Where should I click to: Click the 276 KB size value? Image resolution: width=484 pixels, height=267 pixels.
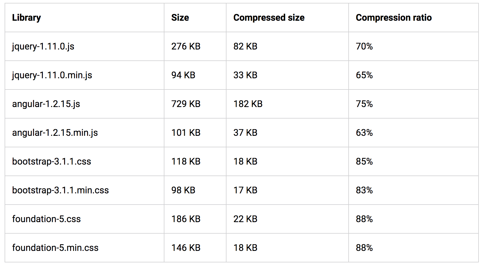coord(186,46)
